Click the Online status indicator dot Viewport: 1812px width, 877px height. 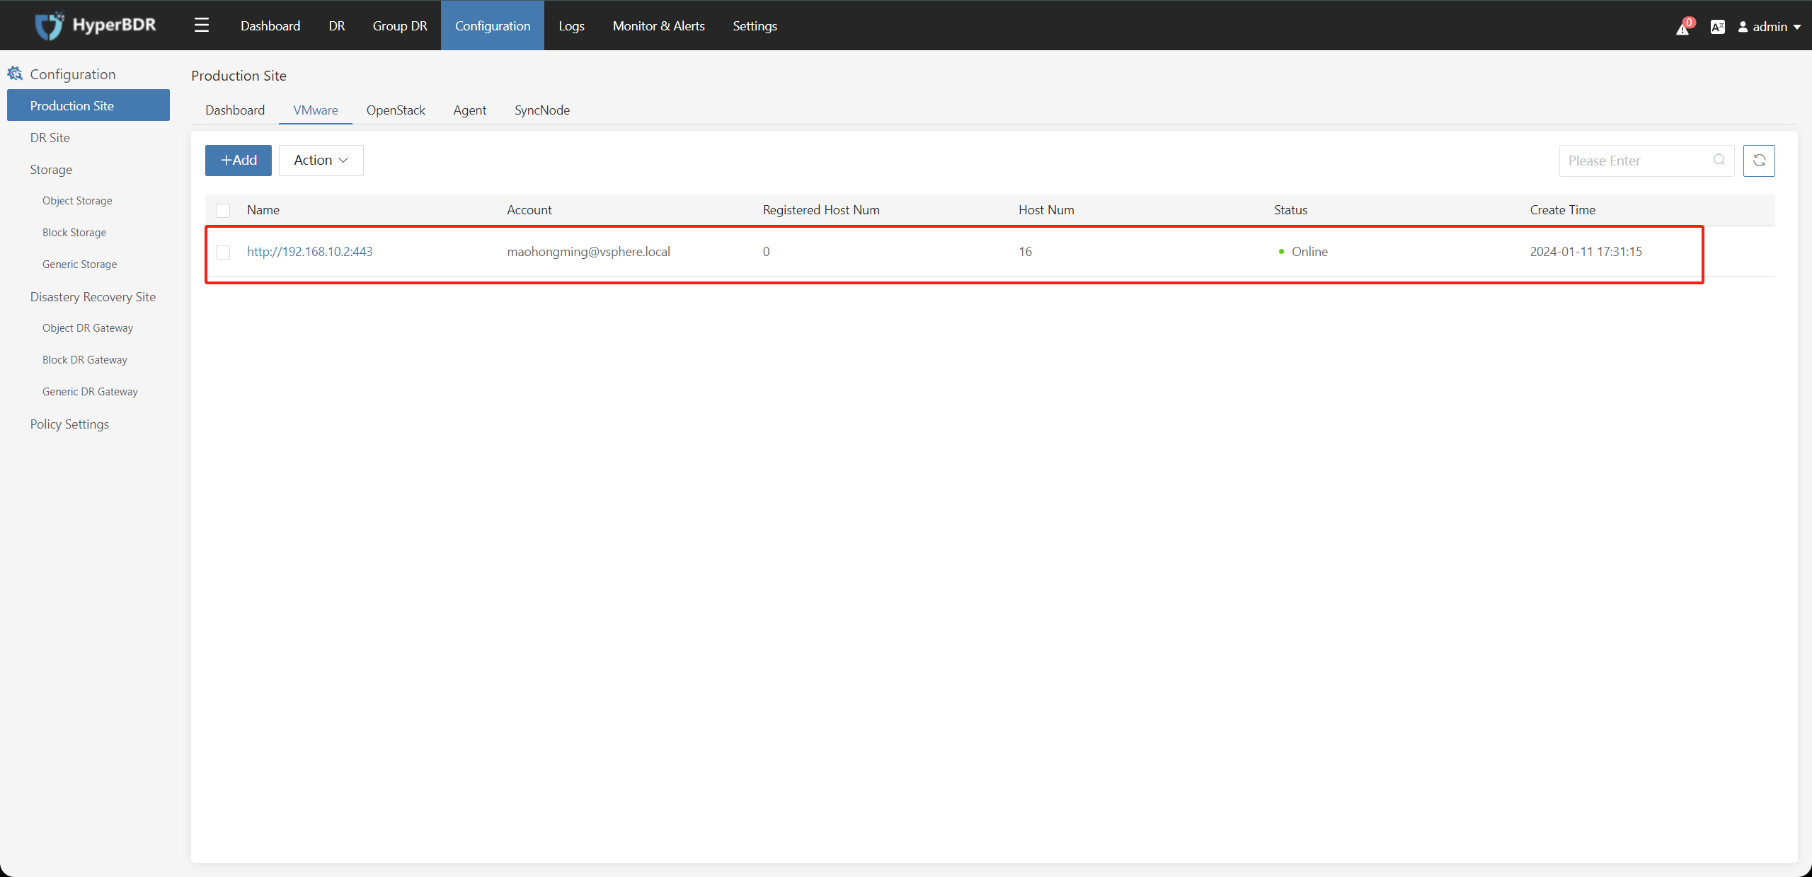(x=1279, y=252)
